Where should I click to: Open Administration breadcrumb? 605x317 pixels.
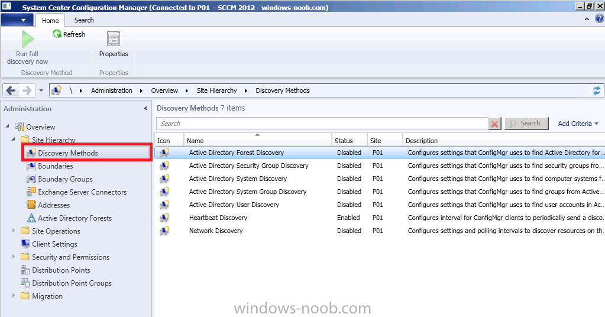(x=112, y=90)
